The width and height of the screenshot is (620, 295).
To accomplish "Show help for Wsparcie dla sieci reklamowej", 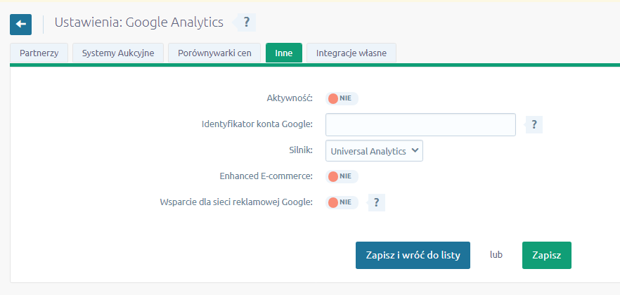I will coord(377,202).
